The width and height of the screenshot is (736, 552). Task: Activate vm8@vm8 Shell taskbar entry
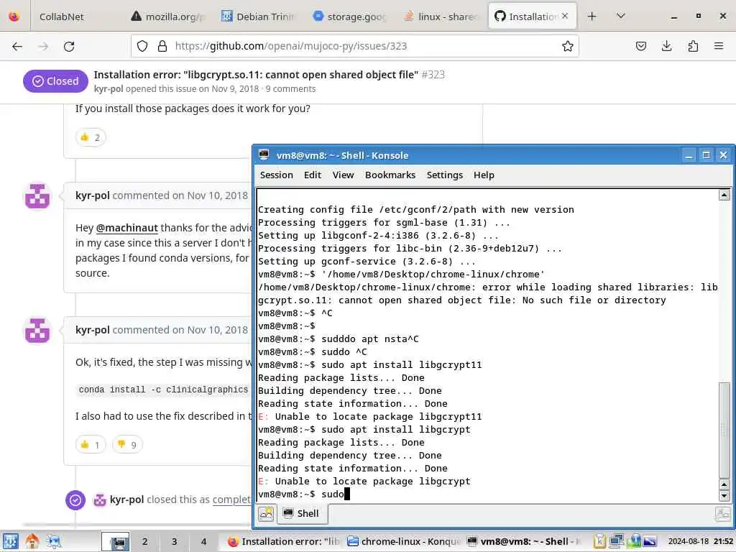[524, 542]
